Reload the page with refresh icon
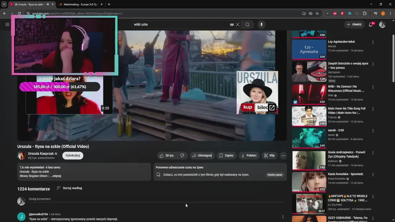 pyautogui.click(x=19, y=13)
